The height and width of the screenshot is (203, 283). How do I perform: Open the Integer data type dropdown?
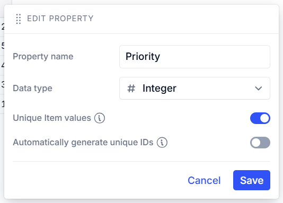click(194, 88)
